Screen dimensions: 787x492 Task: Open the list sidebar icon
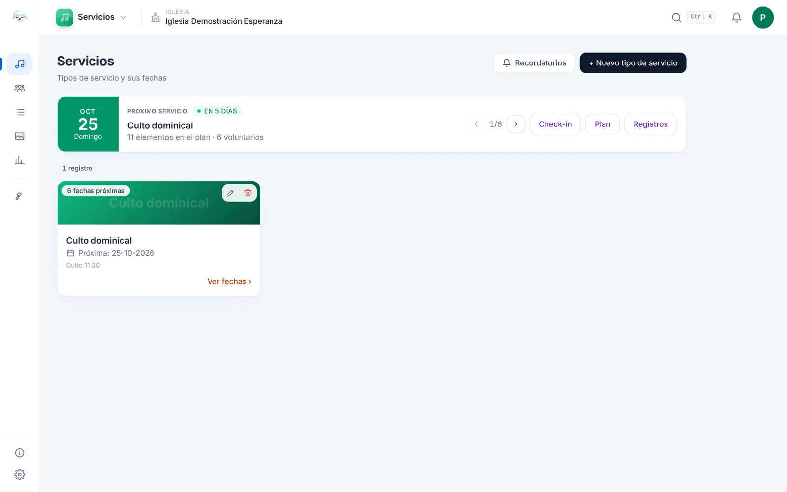[20, 112]
